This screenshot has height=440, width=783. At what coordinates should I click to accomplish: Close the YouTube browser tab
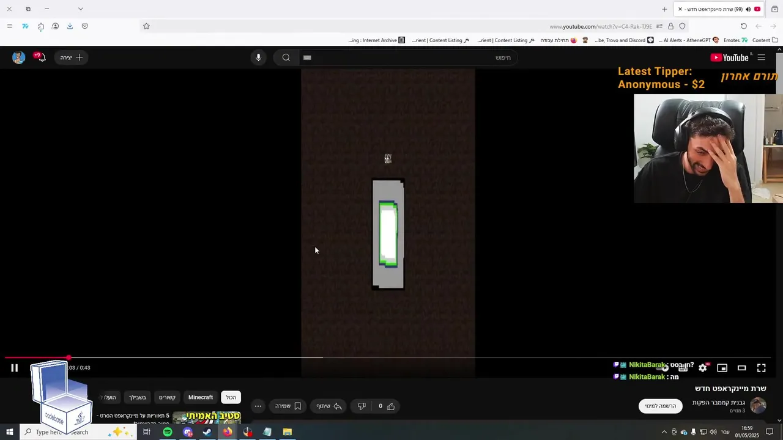[x=680, y=9]
